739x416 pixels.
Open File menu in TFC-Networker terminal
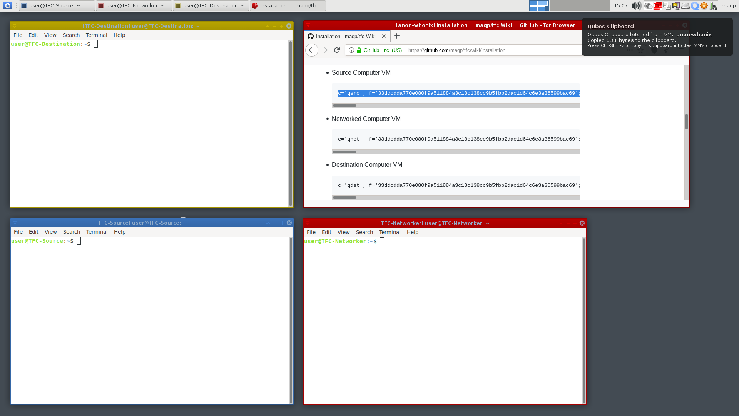click(x=311, y=232)
